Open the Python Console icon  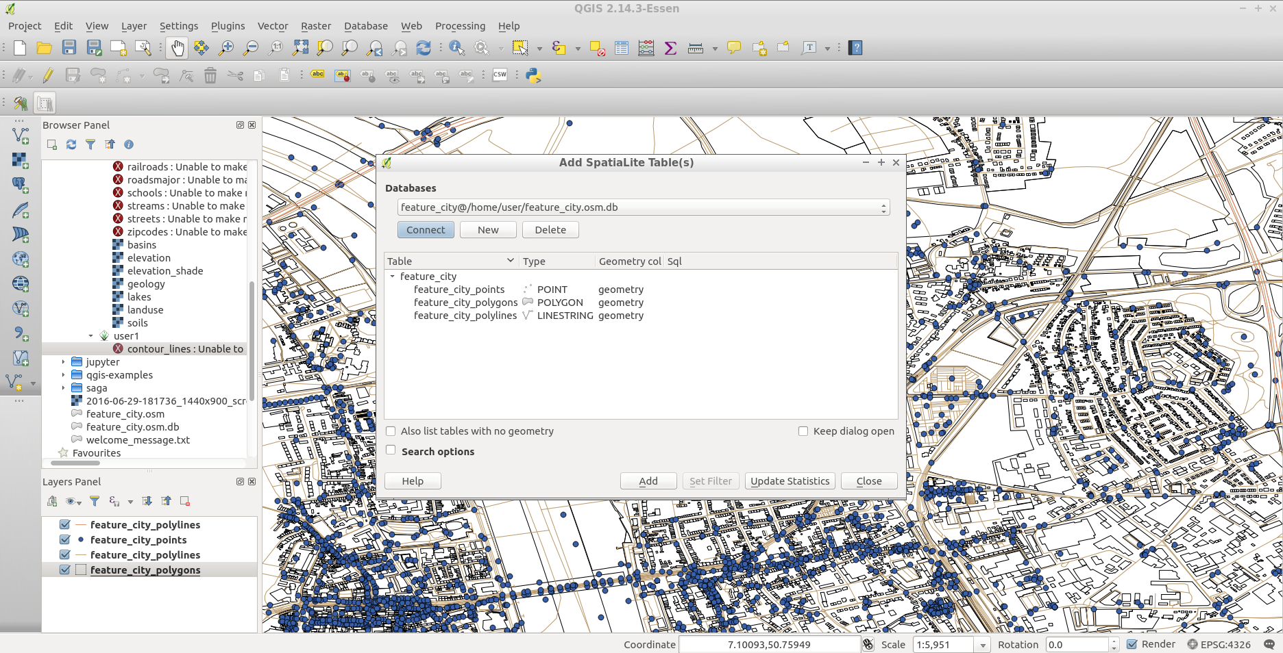(533, 75)
